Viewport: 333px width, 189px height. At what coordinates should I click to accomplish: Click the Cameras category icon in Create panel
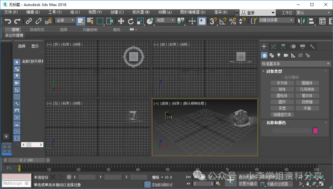click(286, 55)
